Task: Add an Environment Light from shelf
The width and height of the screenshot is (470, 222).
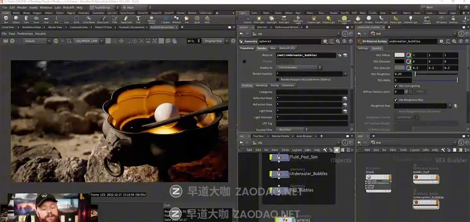Action: [344, 20]
